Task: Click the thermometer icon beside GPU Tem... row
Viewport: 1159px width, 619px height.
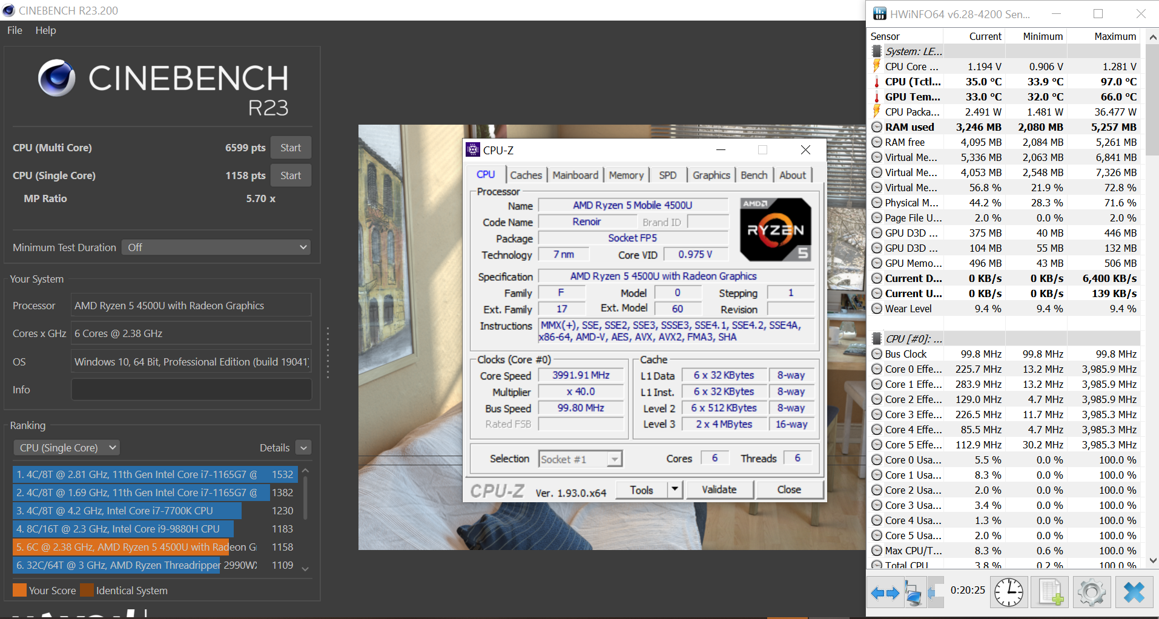Action: [876, 96]
